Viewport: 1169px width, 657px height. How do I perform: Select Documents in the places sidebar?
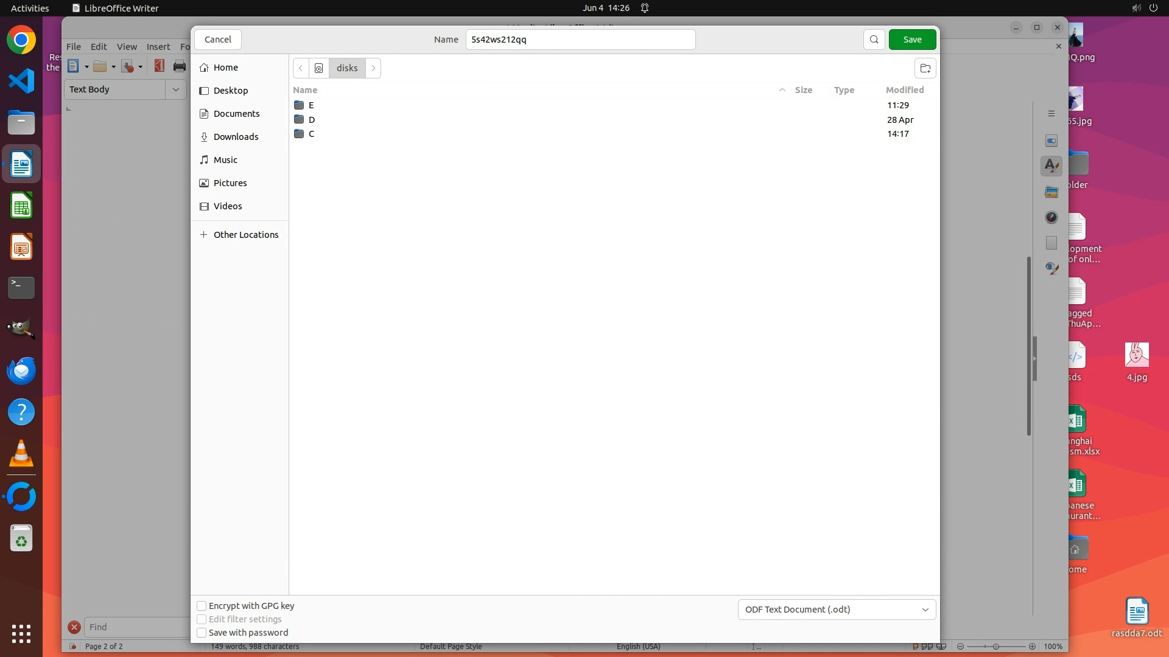point(236,114)
